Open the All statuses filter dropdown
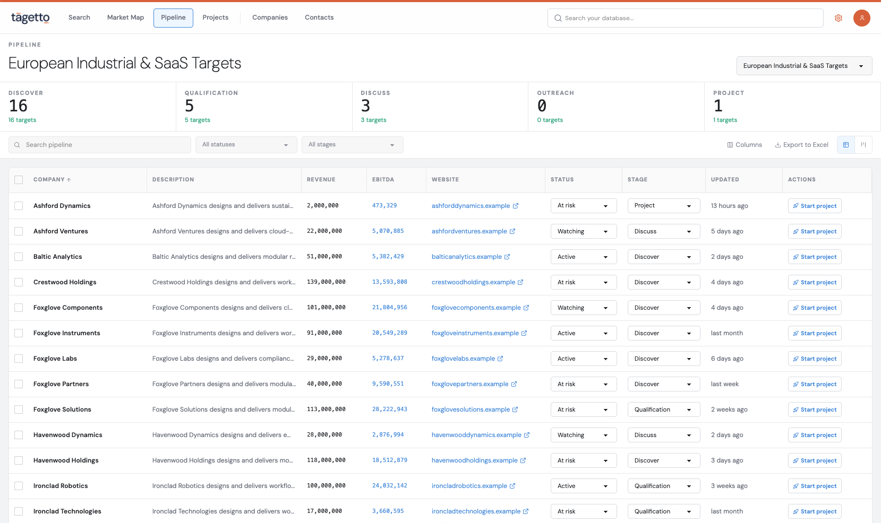The height and width of the screenshot is (523, 881). point(246,145)
